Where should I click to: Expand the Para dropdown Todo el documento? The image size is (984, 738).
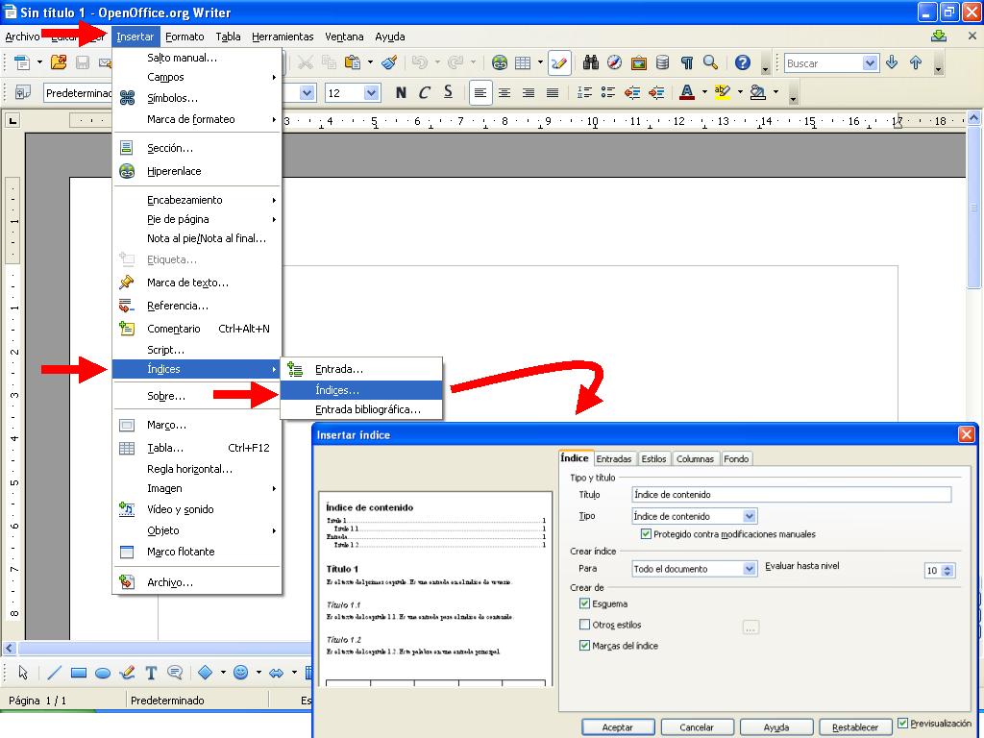coord(750,569)
